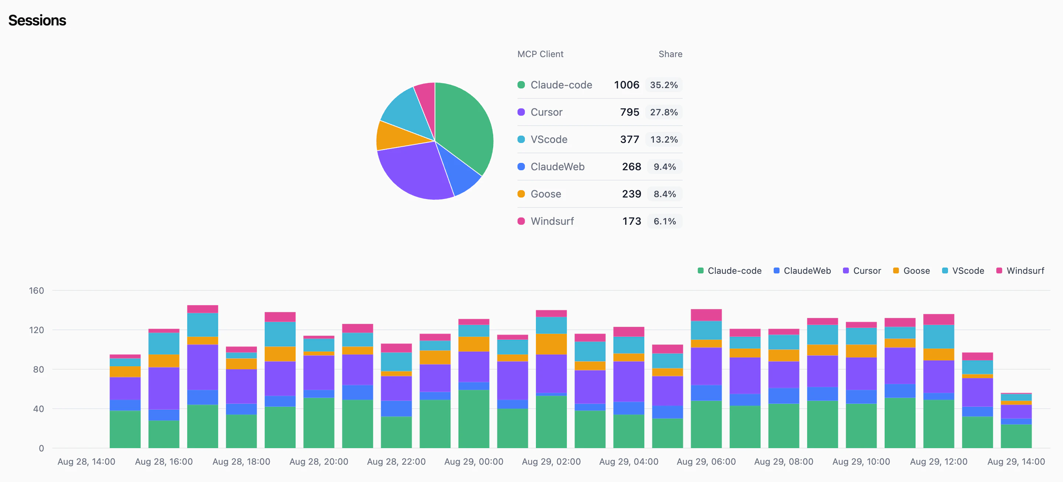Viewport: 1063px width, 482px height.
Task: Click the orange Goose dot in the table
Action: [x=521, y=194]
